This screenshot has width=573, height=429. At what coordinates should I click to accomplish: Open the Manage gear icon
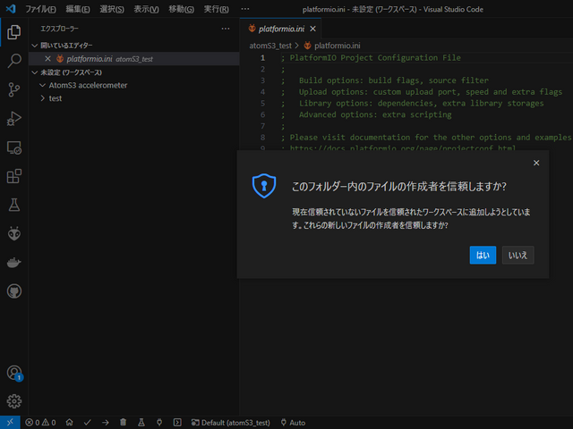[x=14, y=401]
